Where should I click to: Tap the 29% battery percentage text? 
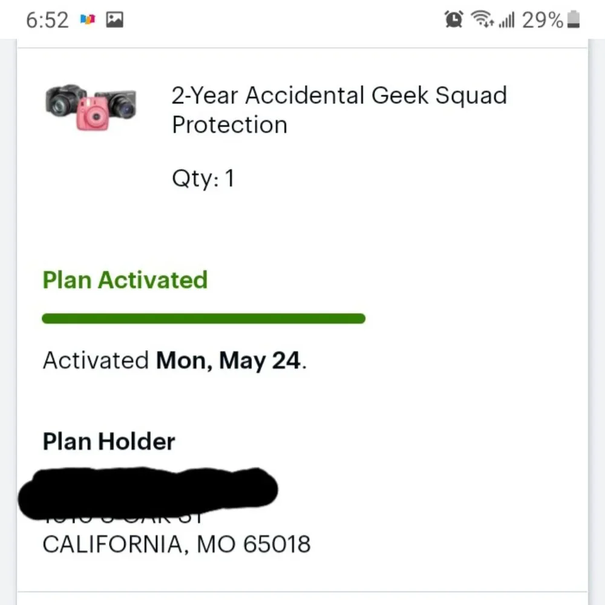[x=543, y=20]
